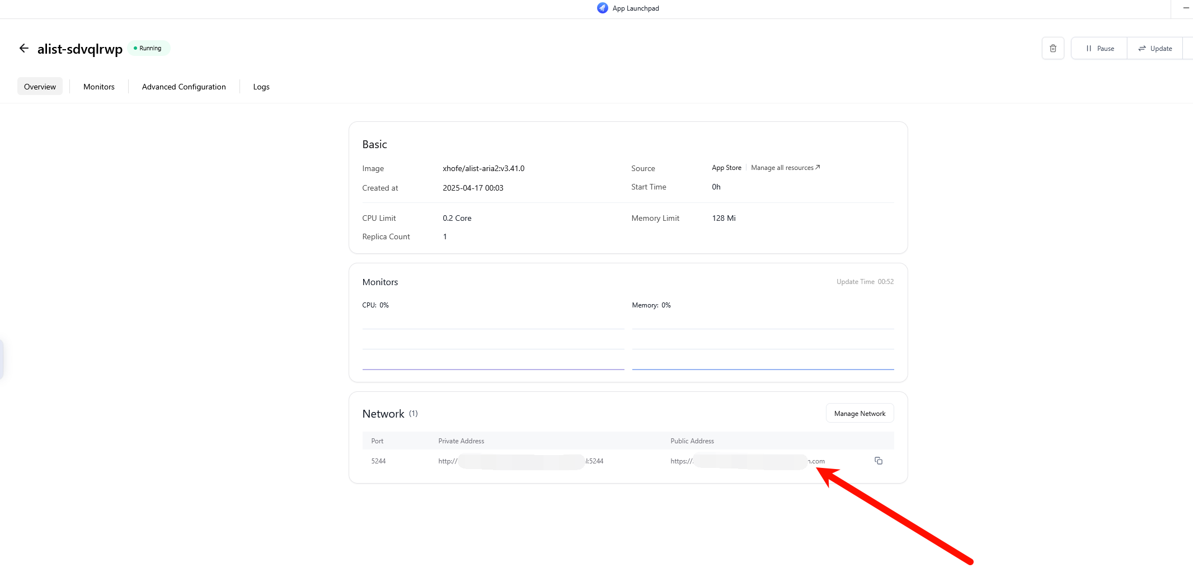Switch to the Overview tab

(40, 87)
